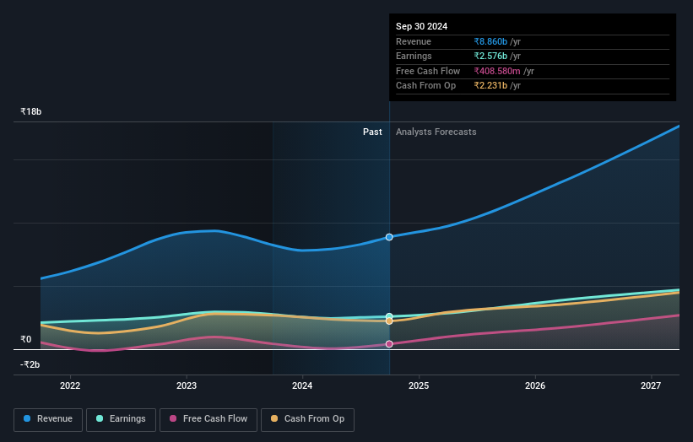This screenshot has width=693, height=442.
Task: Click the Past section label
Action: tap(372, 132)
